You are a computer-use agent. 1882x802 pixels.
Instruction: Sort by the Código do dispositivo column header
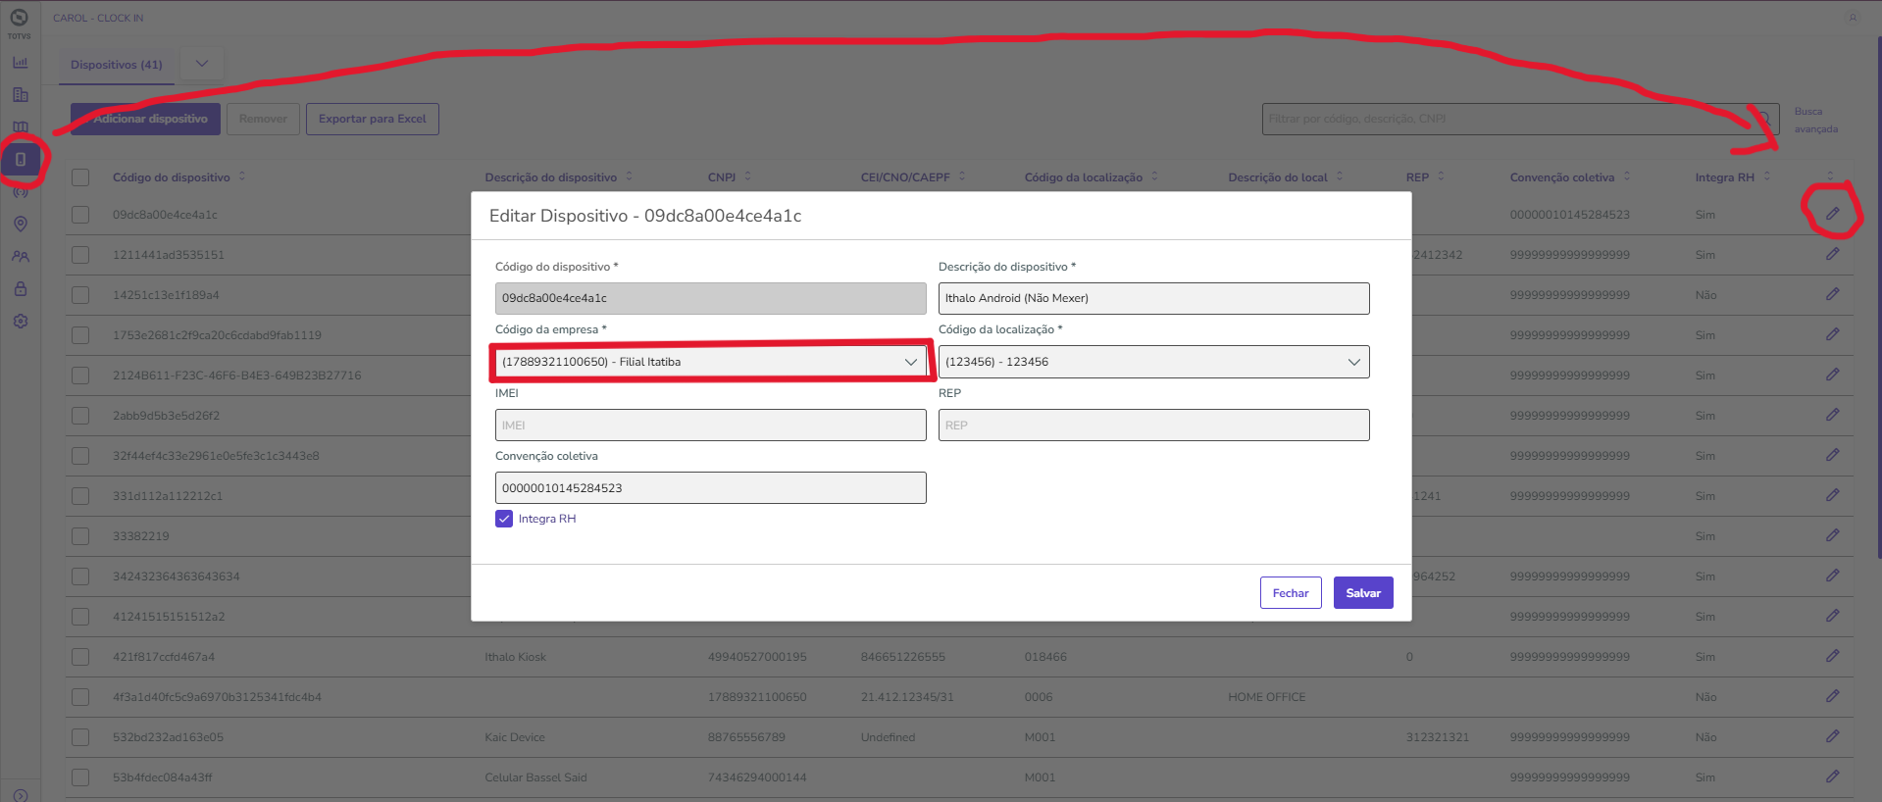point(172,177)
